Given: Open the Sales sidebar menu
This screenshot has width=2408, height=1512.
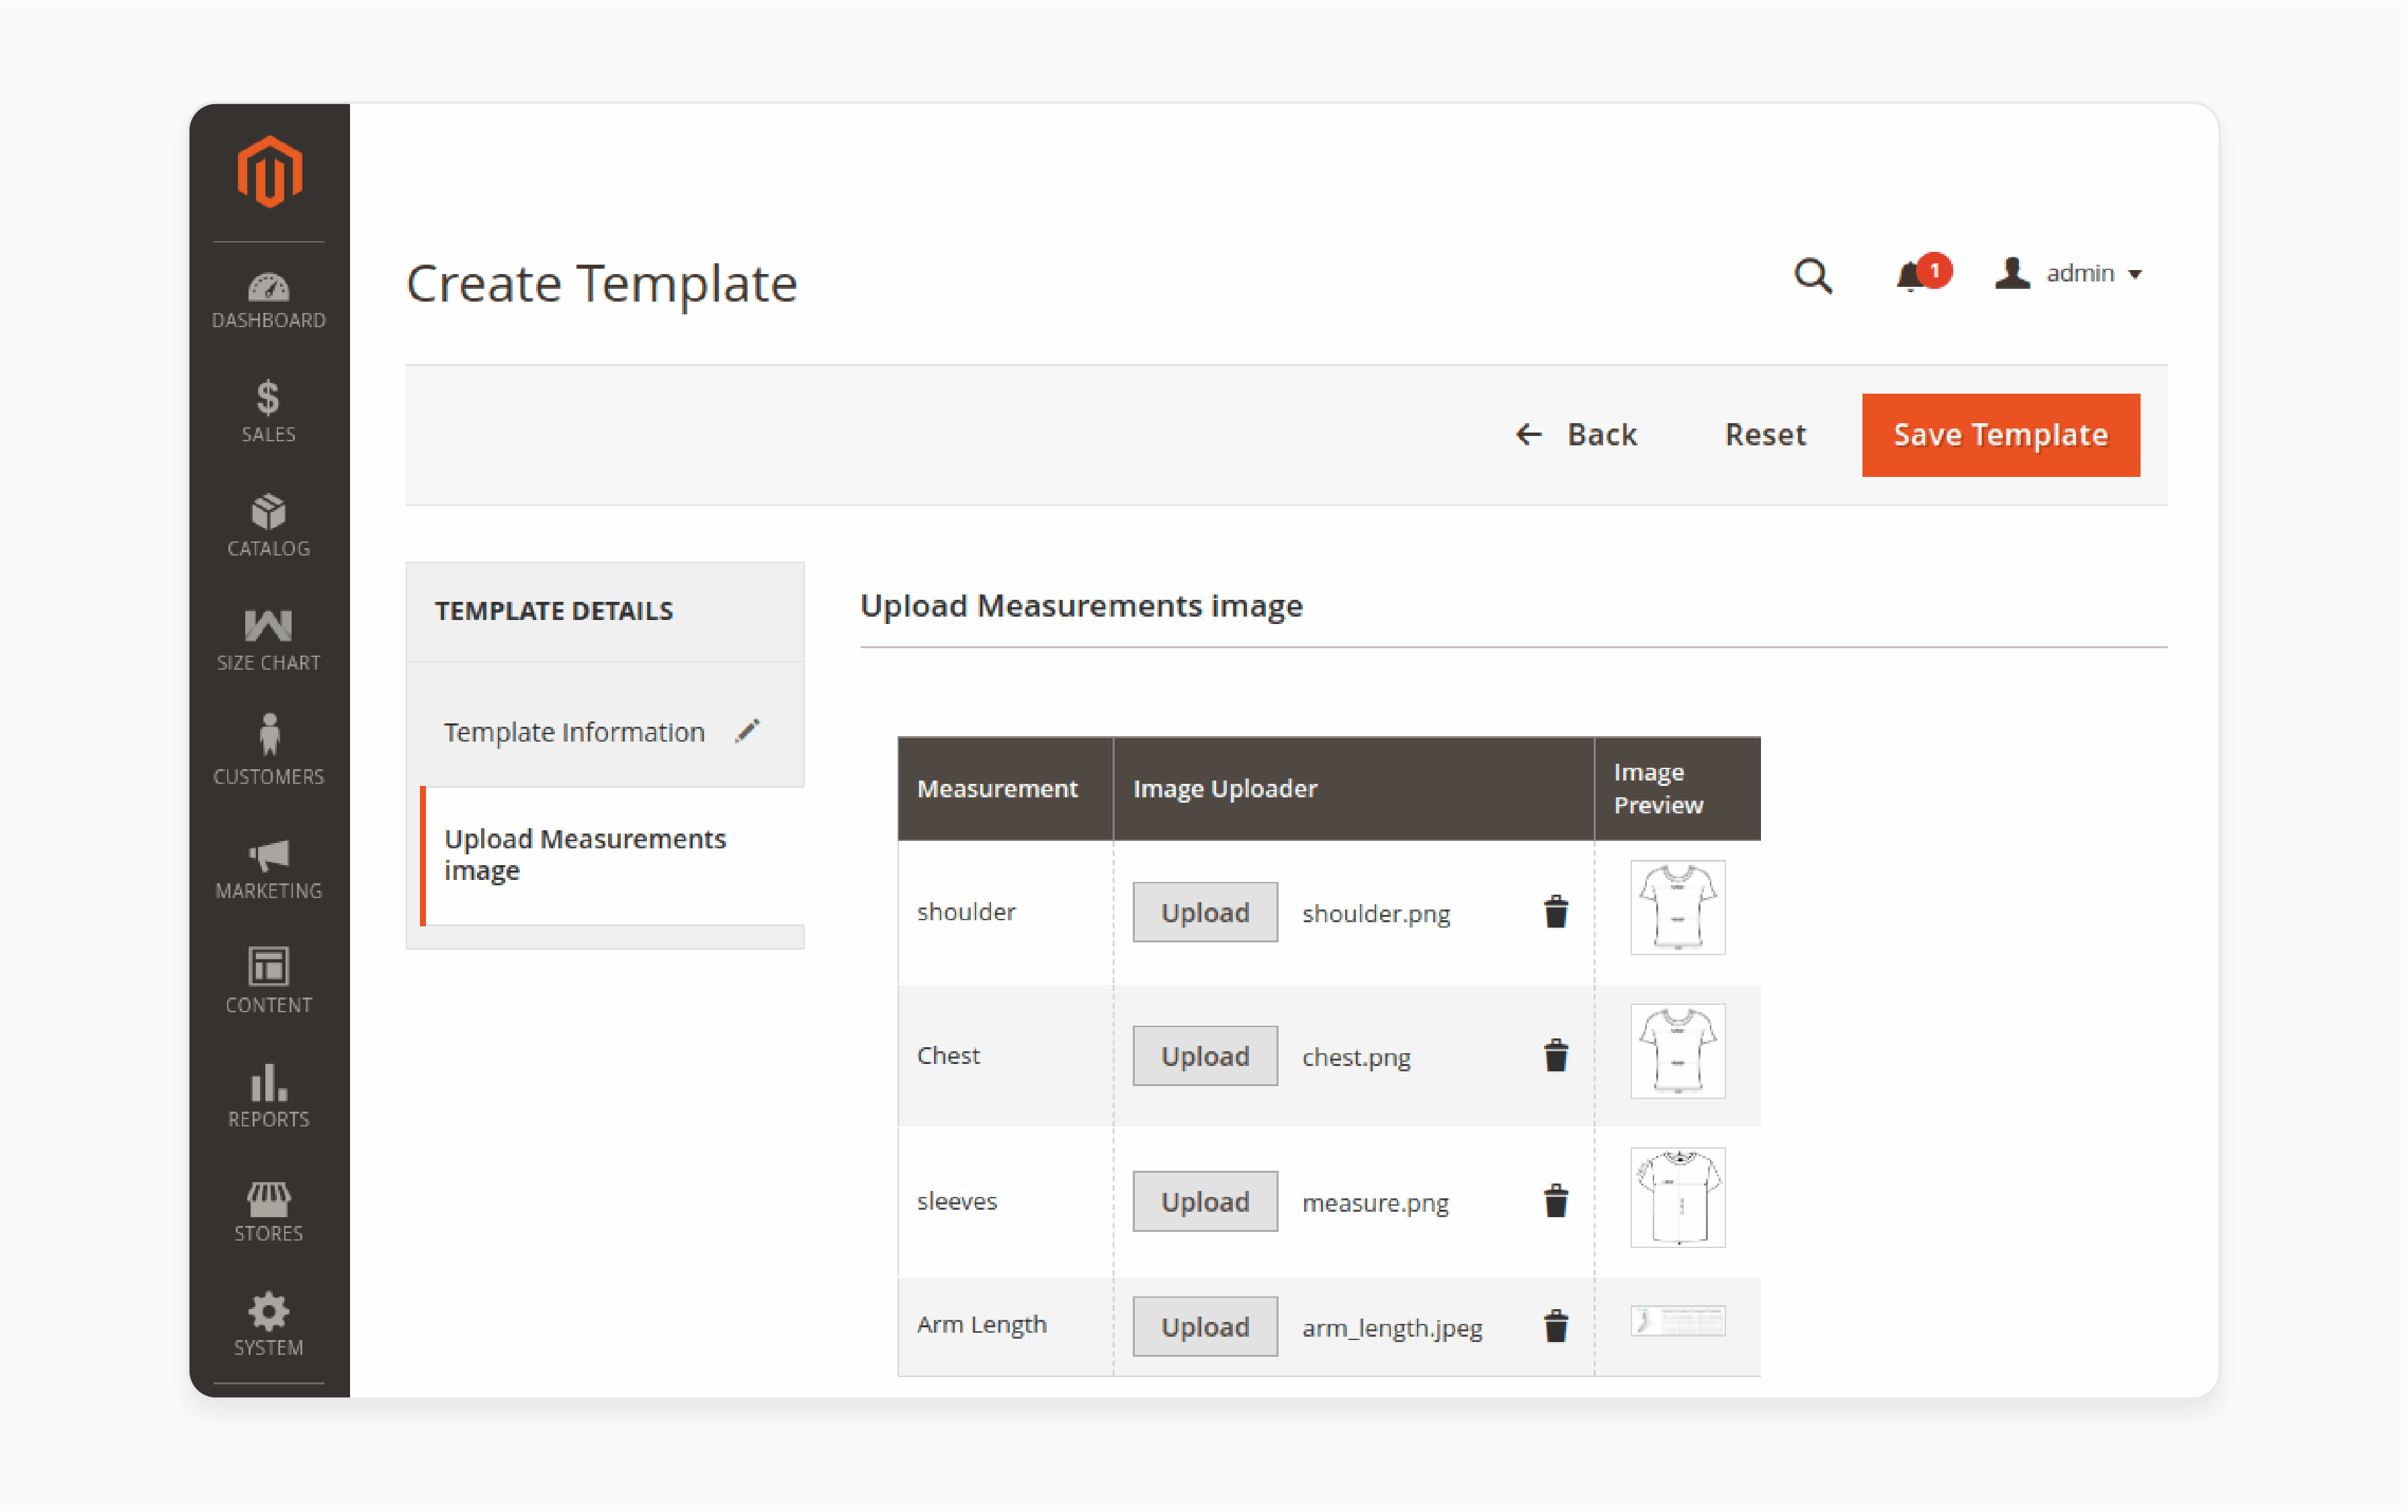Looking at the screenshot, I should (x=269, y=412).
